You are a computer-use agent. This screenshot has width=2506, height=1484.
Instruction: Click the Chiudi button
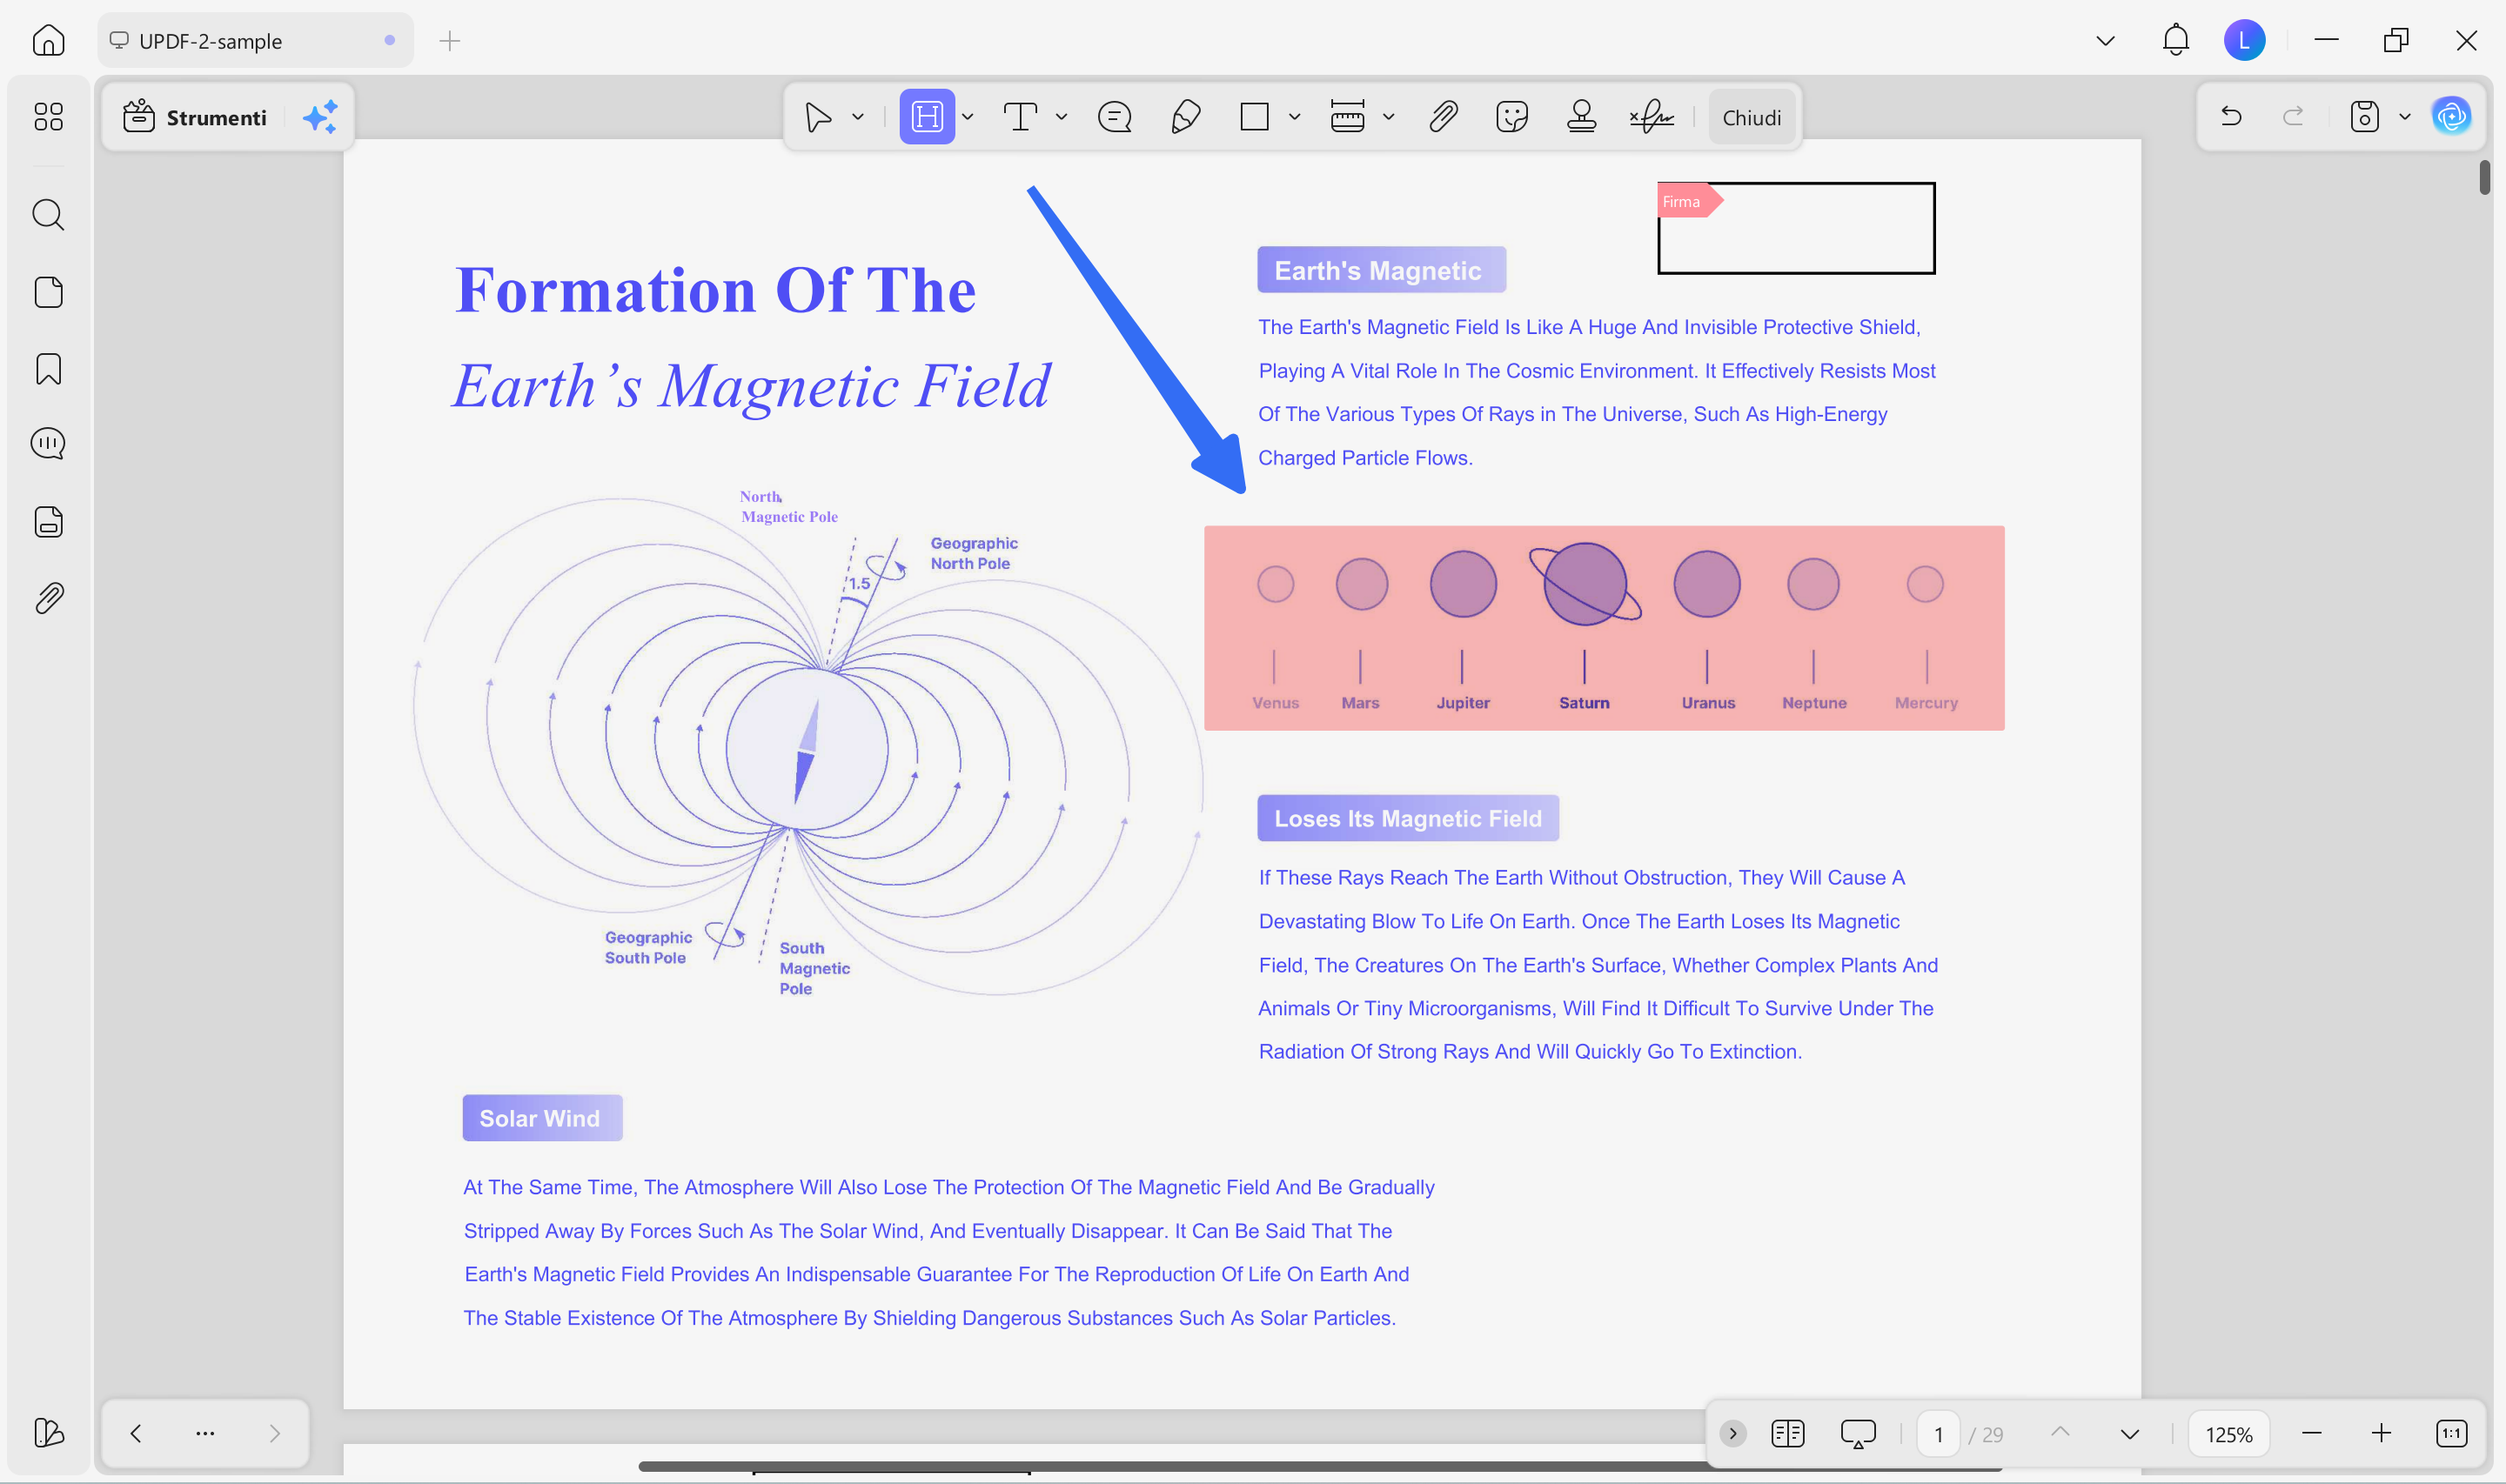1751,117
